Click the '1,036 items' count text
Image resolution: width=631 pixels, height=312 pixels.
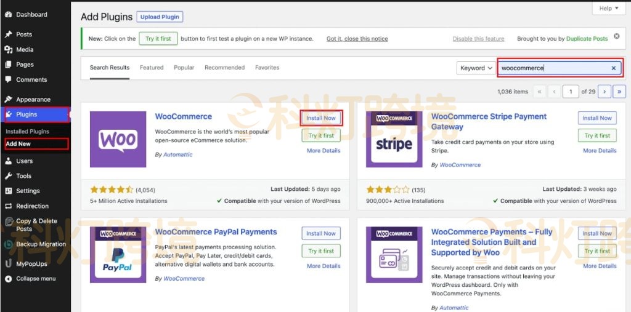pyautogui.click(x=513, y=92)
